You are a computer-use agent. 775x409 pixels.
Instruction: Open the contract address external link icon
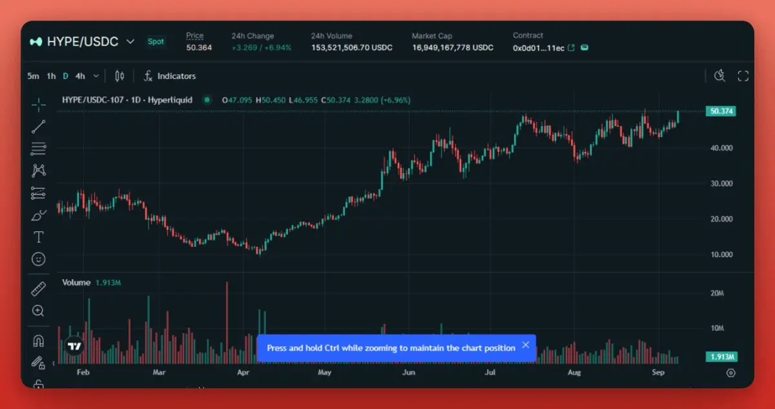(571, 48)
